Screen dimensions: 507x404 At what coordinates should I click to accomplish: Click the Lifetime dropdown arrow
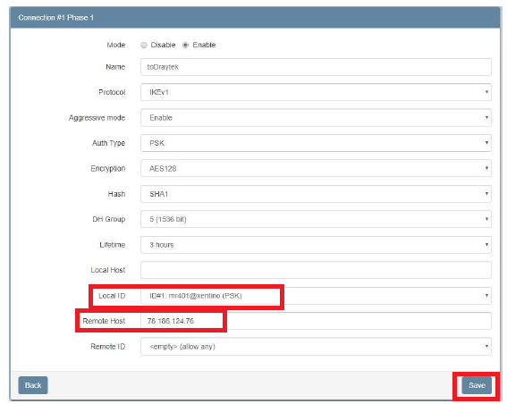(486, 245)
